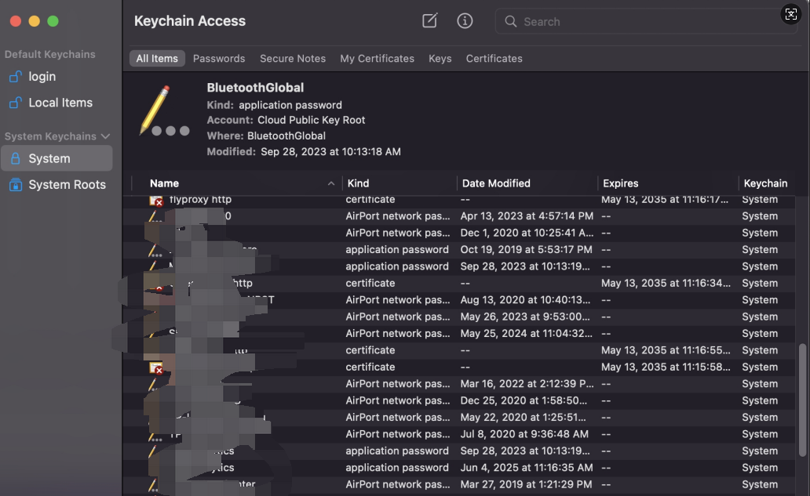810x496 pixels.
Task: Toggle the Name column sort arrow
Action: point(331,183)
